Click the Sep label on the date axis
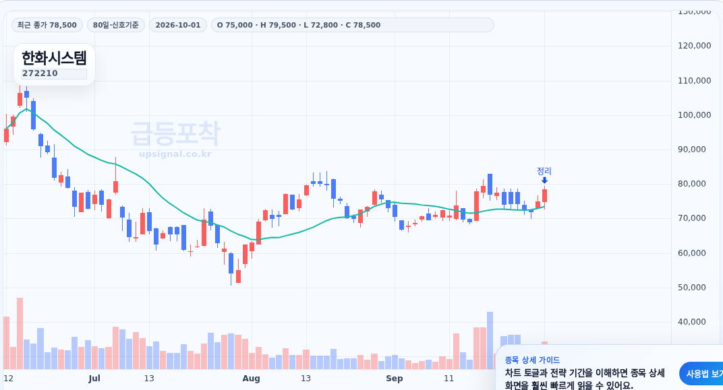Viewport: 723px width, 390px height. point(395,379)
